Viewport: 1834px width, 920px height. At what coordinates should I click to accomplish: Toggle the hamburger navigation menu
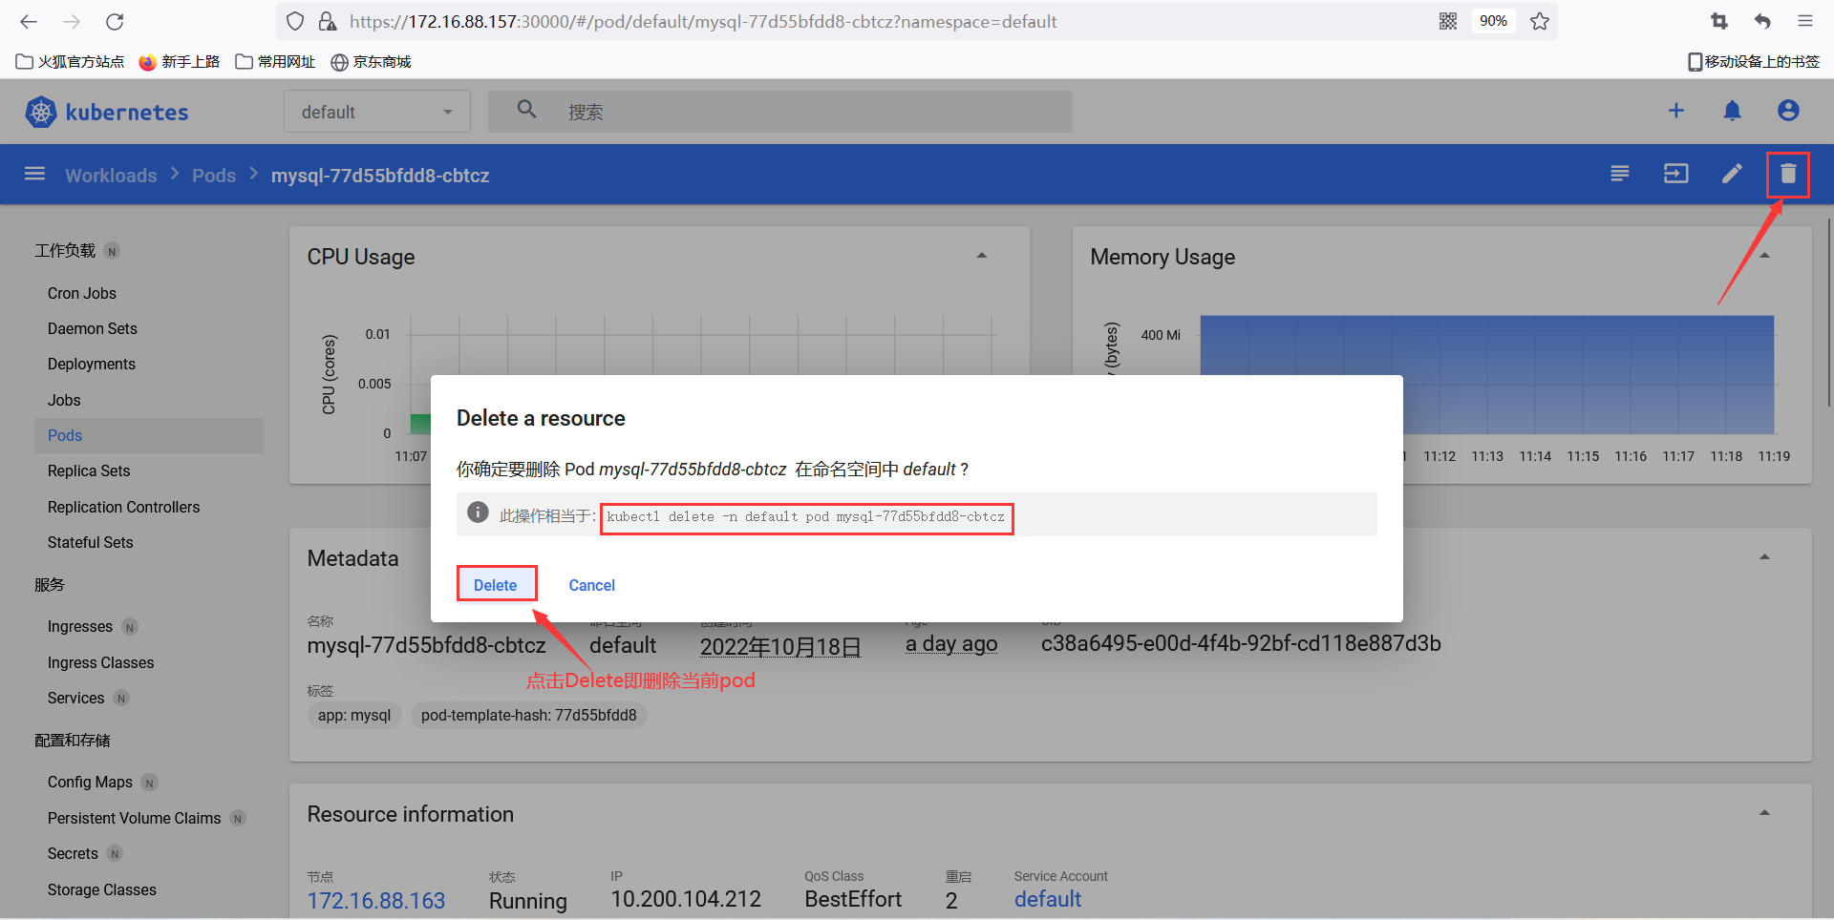[x=35, y=174]
